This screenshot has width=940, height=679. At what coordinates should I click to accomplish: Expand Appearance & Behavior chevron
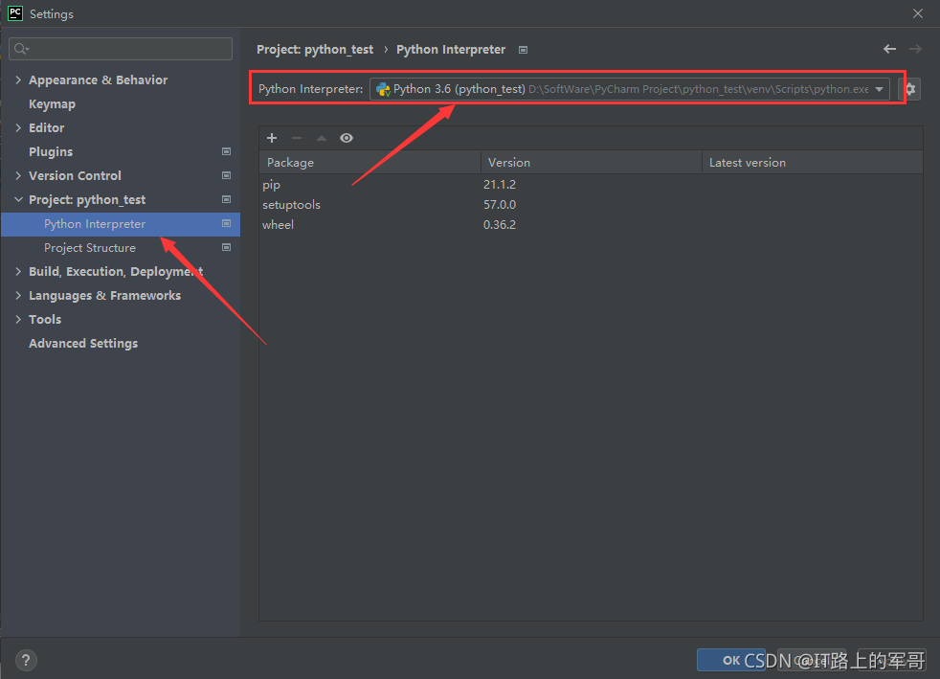[x=18, y=79]
